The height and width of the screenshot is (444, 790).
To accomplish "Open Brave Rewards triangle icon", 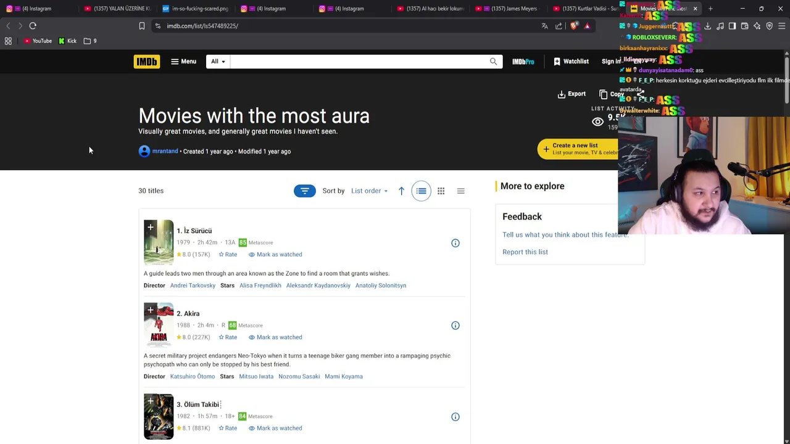I will tap(587, 26).
